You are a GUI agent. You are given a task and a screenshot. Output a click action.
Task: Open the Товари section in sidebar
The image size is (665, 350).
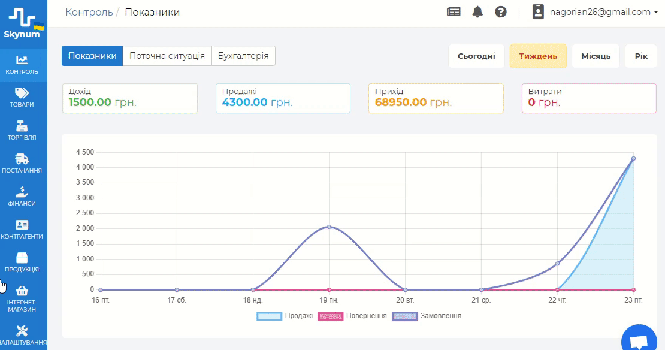[22, 98]
